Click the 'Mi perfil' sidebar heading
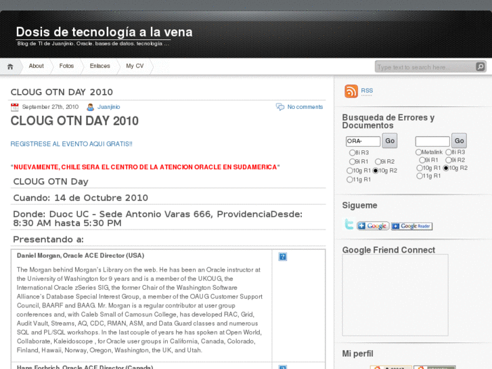492x369 pixels. (x=358, y=353)
